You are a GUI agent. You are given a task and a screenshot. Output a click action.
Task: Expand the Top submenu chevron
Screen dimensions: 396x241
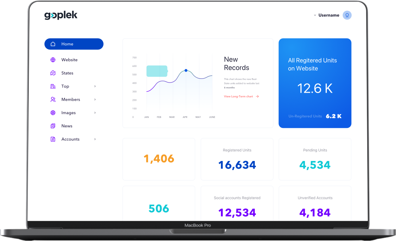click(95, 87)
